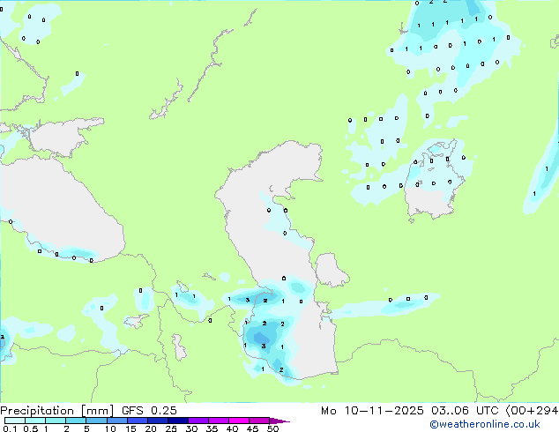
Task: Click the 0.1–0.5 mm palest legend swatch
Action: pos(15,421)
